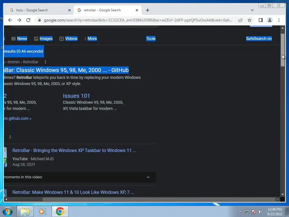Image resolution: width=289 pixels, height=217 pixels.
Task: Show hidden system tray icons
Action: coord(240,212)
